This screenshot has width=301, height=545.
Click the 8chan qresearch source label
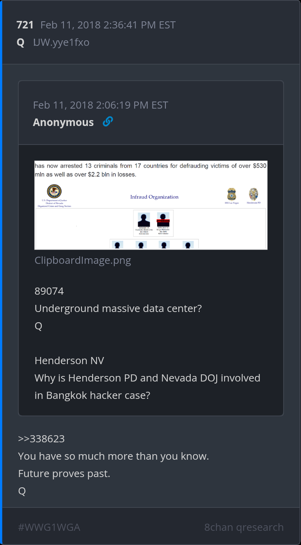[244, 527]
